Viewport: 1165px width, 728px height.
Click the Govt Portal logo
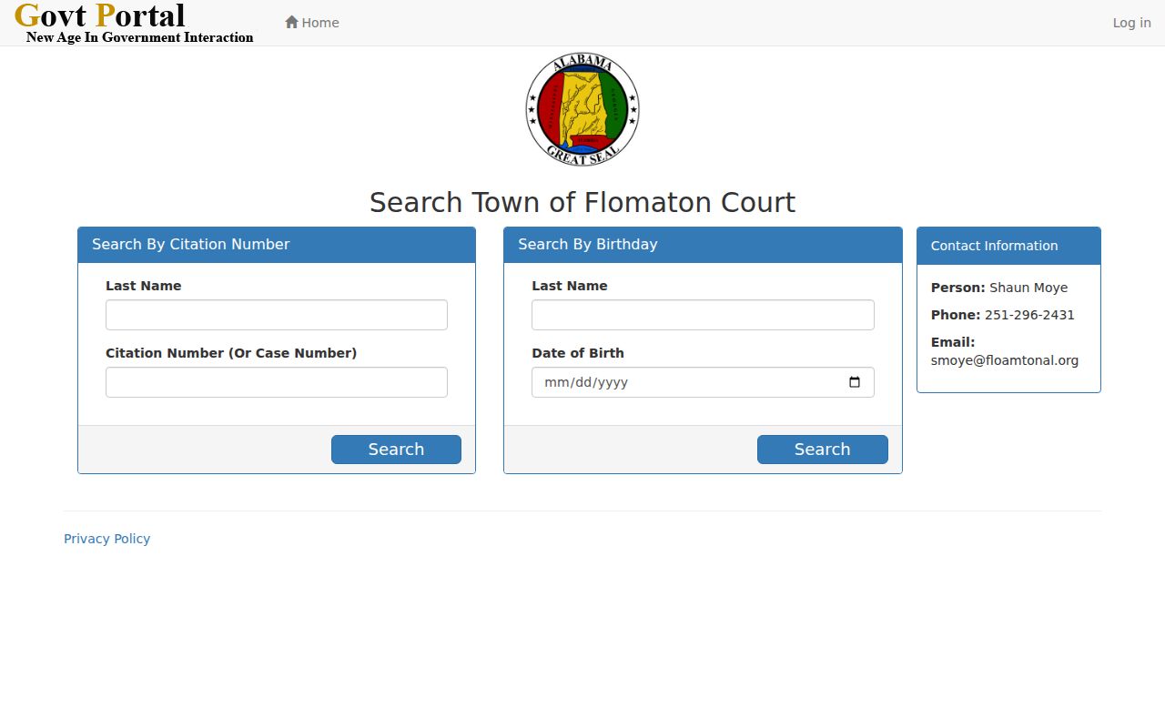coord(135,23)
